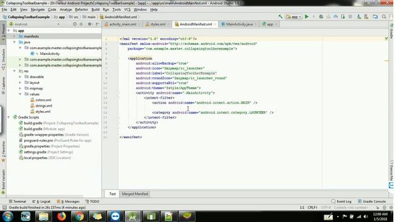Open Google Chrome from the taskbar
This screenshot has width=395, height=222.
[80, 216]
